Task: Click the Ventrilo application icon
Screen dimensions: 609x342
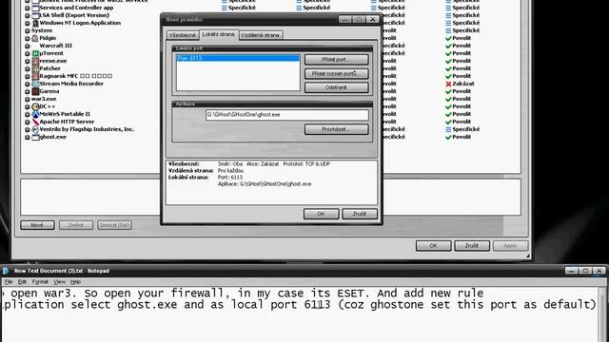Action: (x=35, y=129)
